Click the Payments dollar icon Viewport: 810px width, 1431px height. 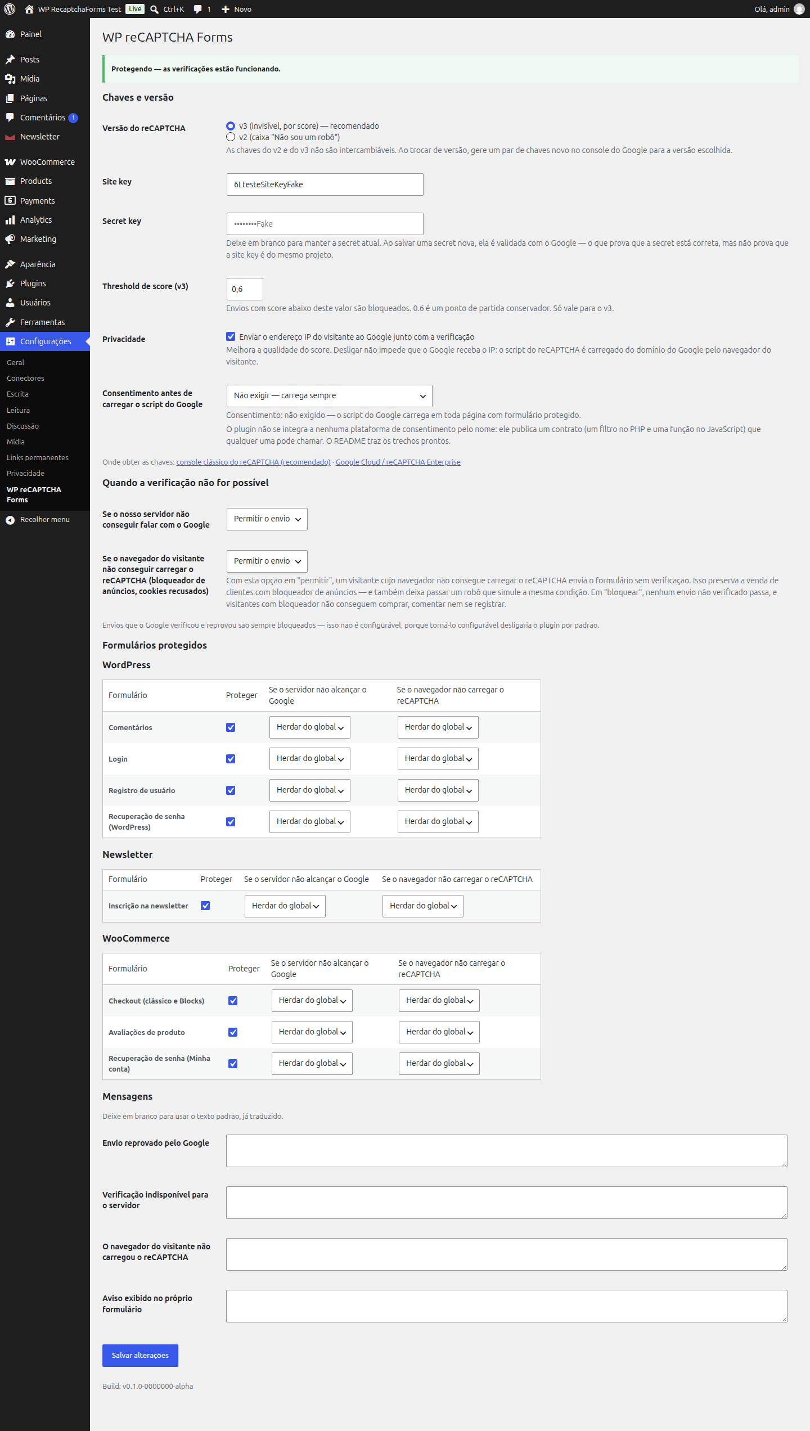point(10,200)
